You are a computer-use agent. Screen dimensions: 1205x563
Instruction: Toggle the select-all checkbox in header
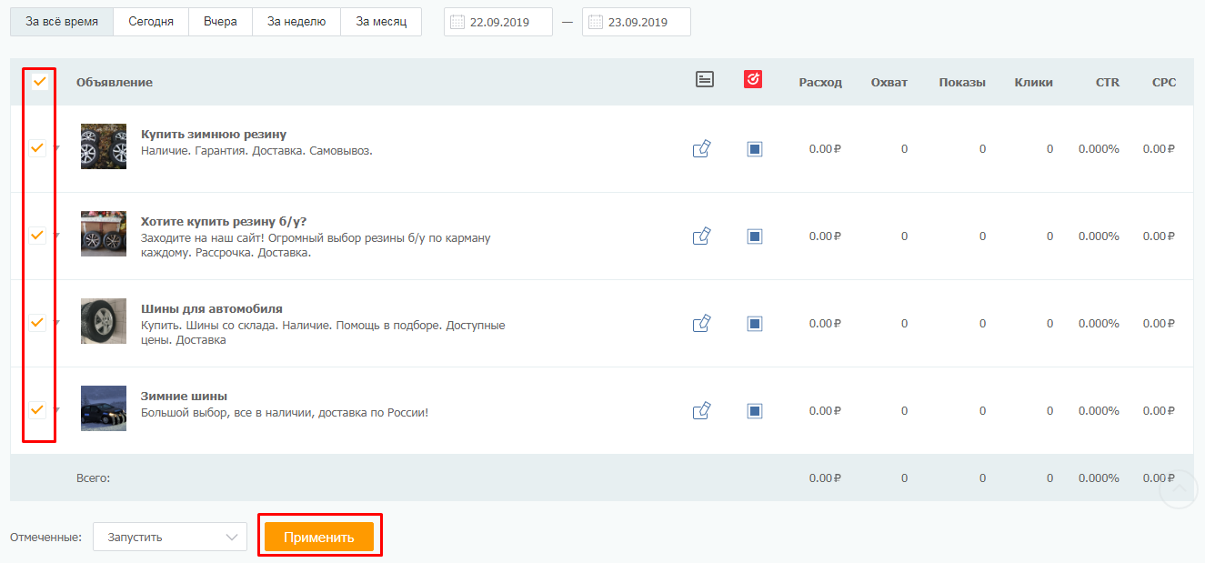point(39,82)
